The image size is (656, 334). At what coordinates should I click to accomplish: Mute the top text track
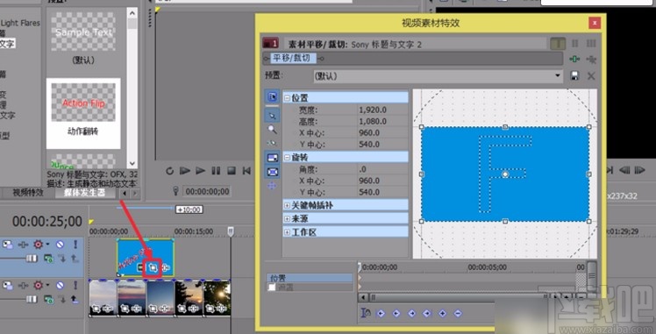pyautogui.click(x=60, y=244)
